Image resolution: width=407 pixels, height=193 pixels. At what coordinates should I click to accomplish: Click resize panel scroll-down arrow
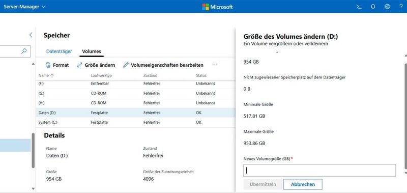(405, 173)
